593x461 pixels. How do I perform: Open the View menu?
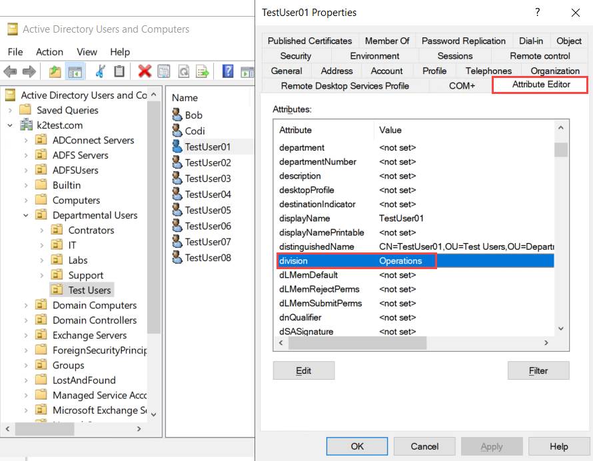[x=87, y=52]
